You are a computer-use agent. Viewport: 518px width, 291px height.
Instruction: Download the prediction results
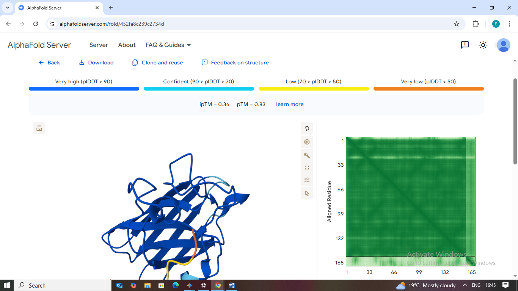96,63
